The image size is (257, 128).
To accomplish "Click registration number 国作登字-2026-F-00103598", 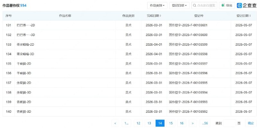I will click(188, 54).
